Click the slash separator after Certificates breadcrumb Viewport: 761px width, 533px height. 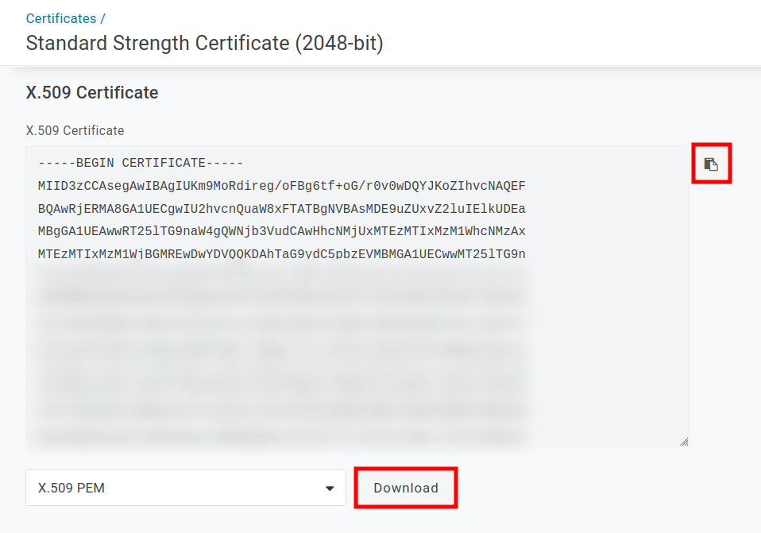[x=103, y=18]
